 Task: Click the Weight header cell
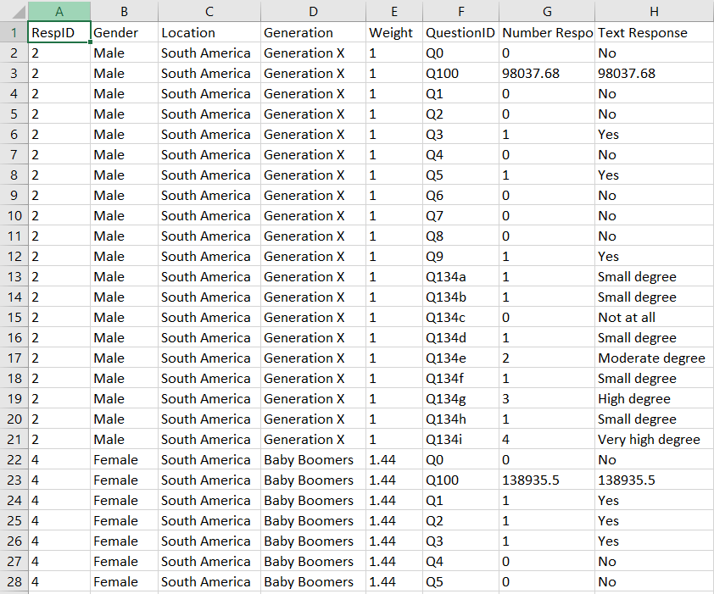coord(393,33)
